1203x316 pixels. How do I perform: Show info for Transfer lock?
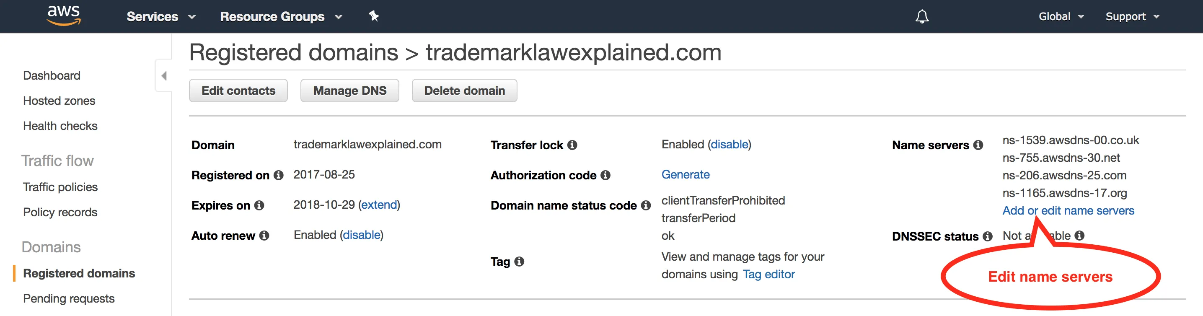pyautogui.click(x=572, y=145)
